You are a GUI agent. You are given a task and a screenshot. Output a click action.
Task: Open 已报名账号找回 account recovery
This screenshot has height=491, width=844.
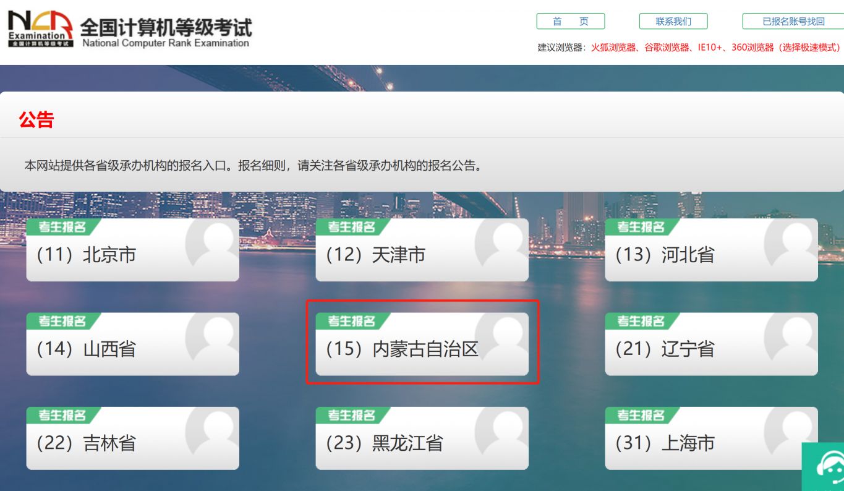[793, 21]
